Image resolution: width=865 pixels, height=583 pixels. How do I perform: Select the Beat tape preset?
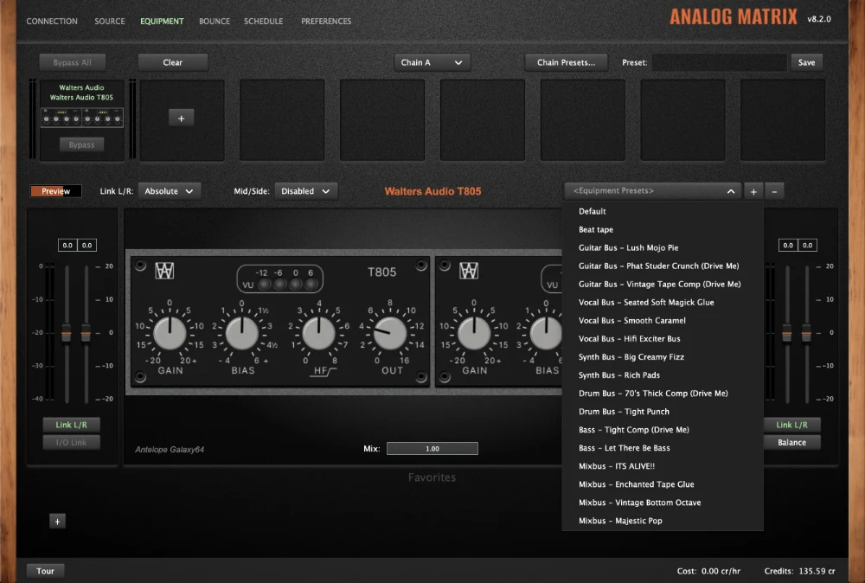point(663,229)
